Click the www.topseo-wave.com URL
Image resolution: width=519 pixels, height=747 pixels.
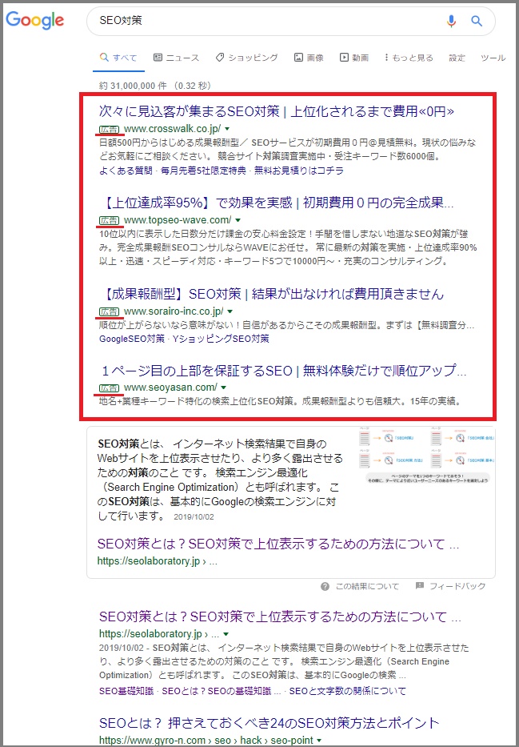click(x=178, y=220)
